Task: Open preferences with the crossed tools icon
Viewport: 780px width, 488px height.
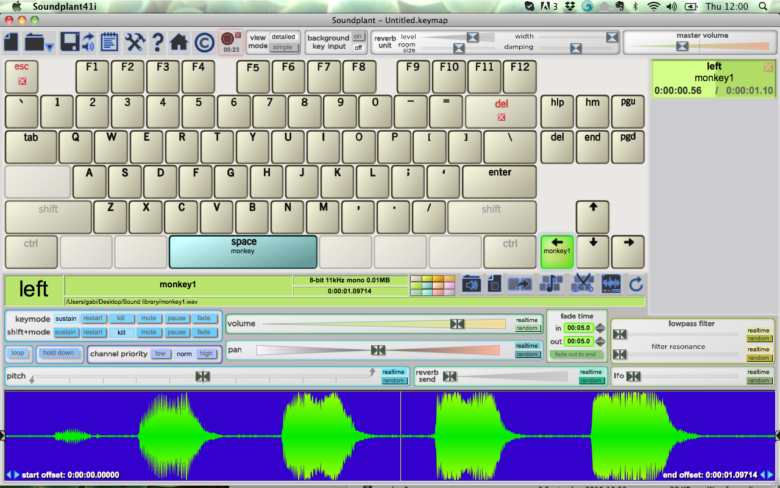Action: point(134,42)
